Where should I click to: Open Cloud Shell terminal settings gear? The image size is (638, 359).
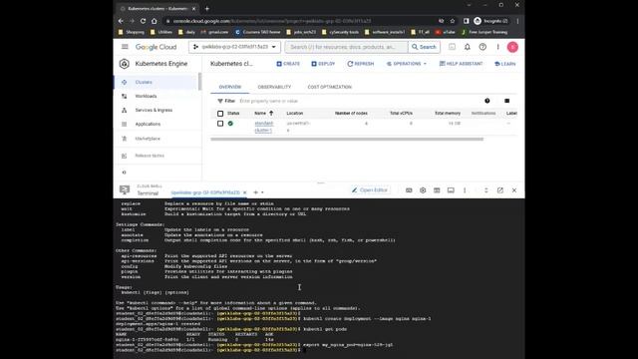423,190
